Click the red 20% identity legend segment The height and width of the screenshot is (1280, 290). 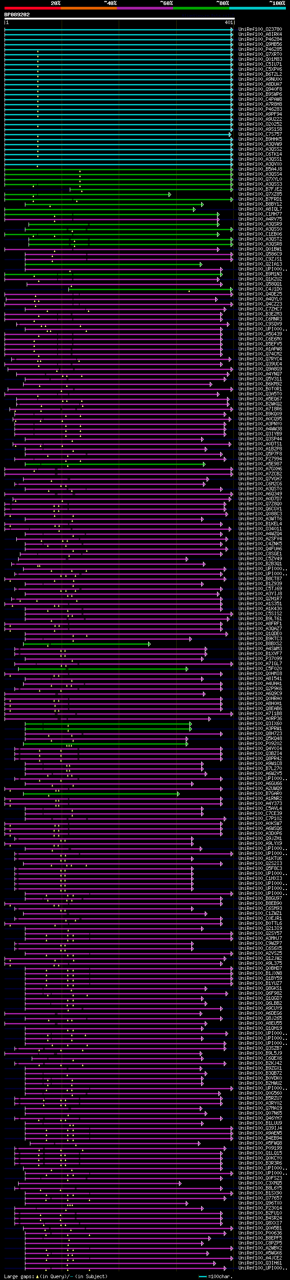click(32, 8)
